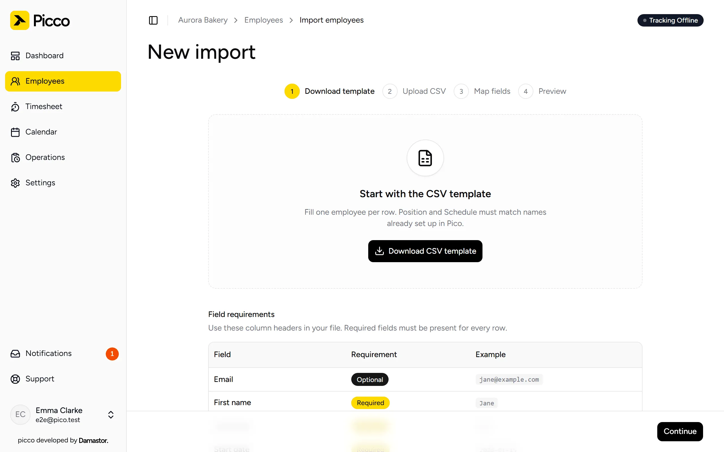
Task: Click the Continue button
Action: 680,431
